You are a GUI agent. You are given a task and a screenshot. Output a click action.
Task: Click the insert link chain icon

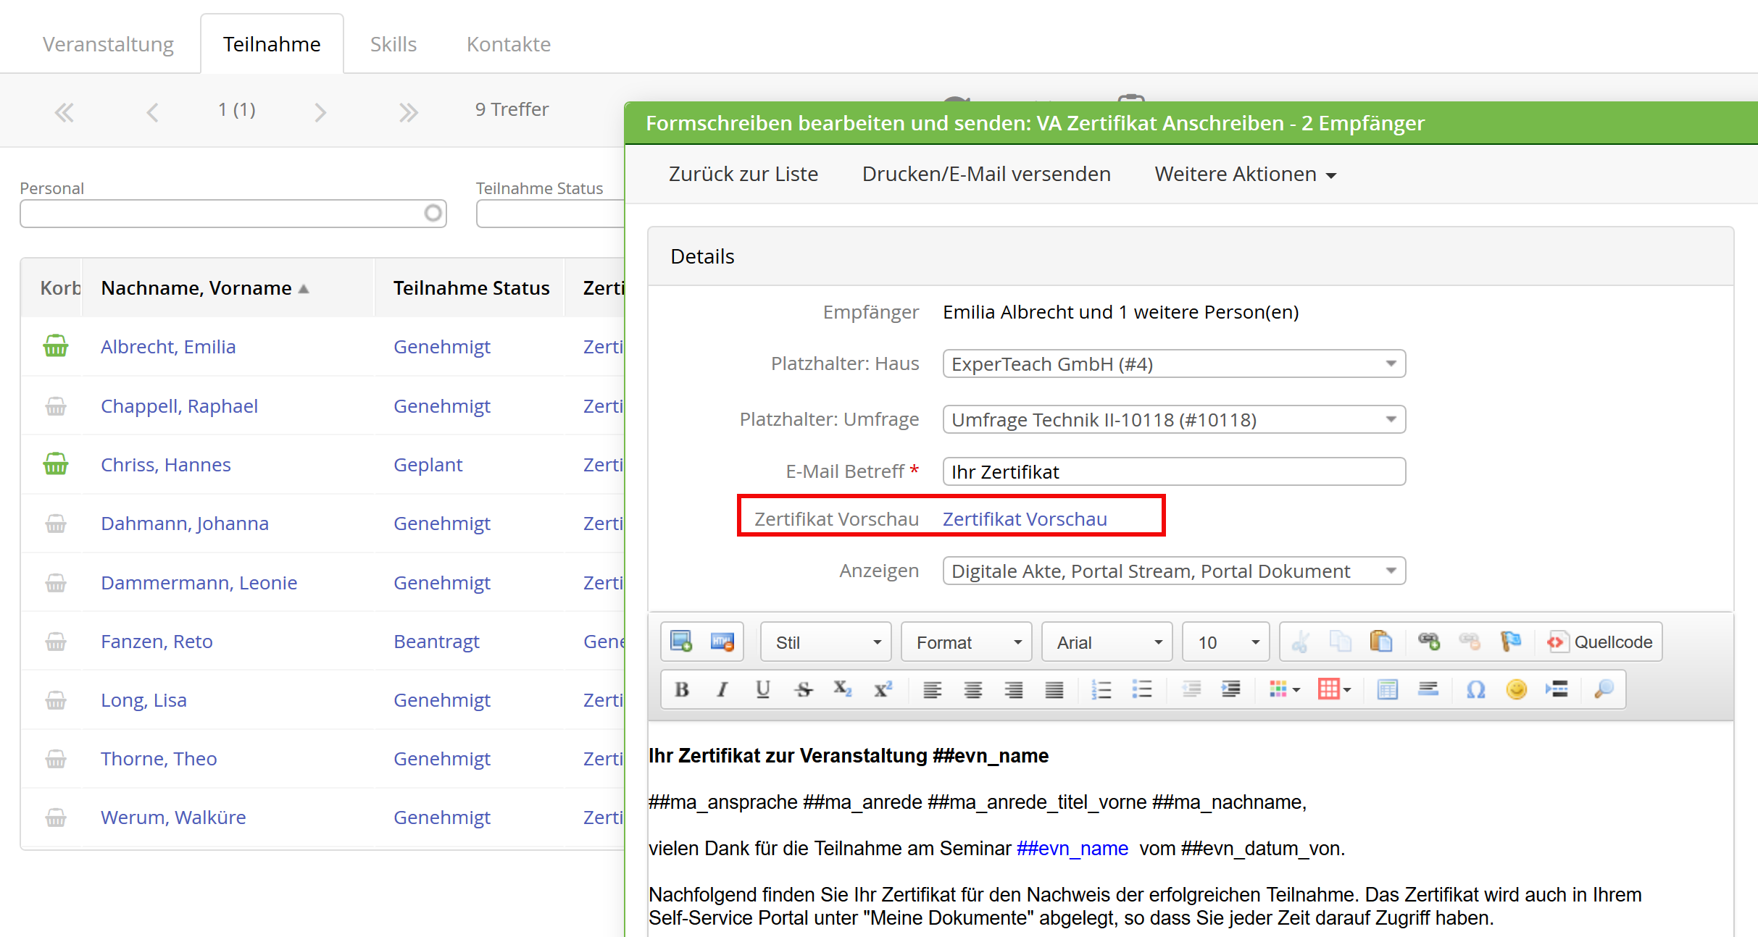tap(1429, 642)
